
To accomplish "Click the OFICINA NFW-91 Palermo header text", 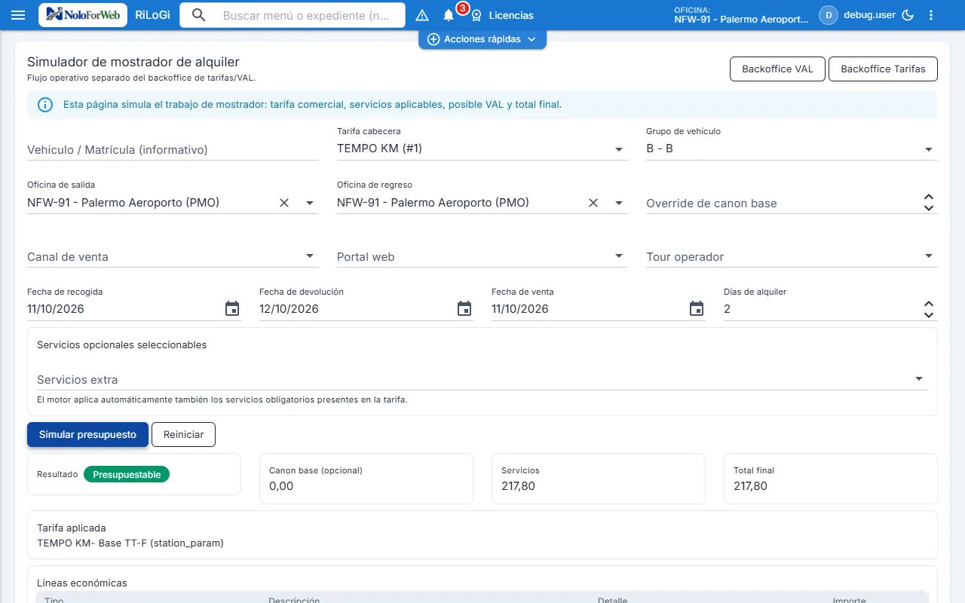I will pos(741,15).
